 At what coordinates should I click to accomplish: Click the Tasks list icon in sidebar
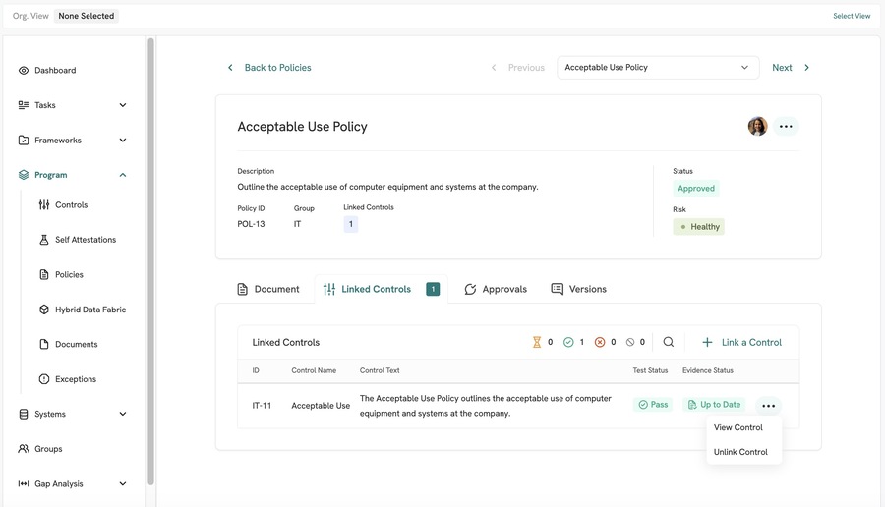[x=24, y=105]
